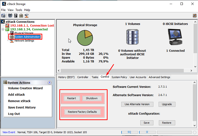Click the SQ status bar indicator
This screenshot has height=136, width=198.
(129, 132)
